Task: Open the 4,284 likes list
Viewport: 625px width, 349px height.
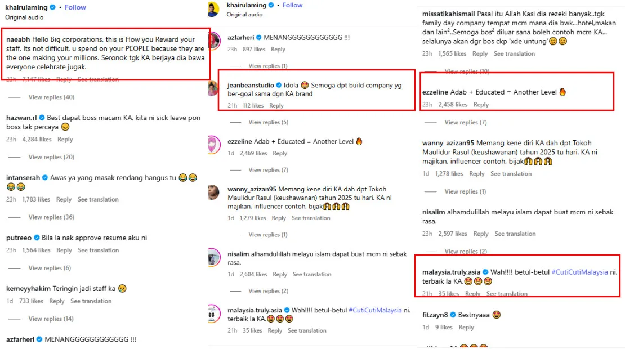Action: [37, 140]
